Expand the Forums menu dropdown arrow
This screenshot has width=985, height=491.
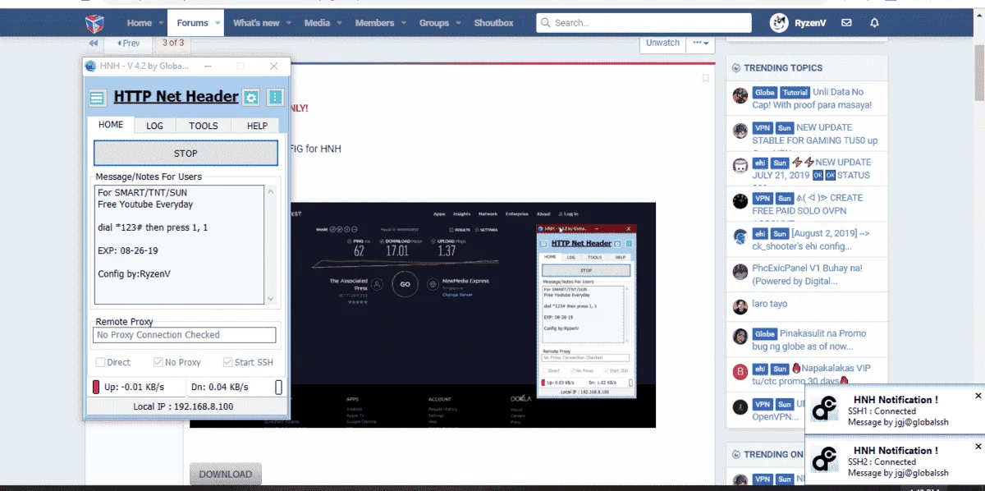click(217, 24)
